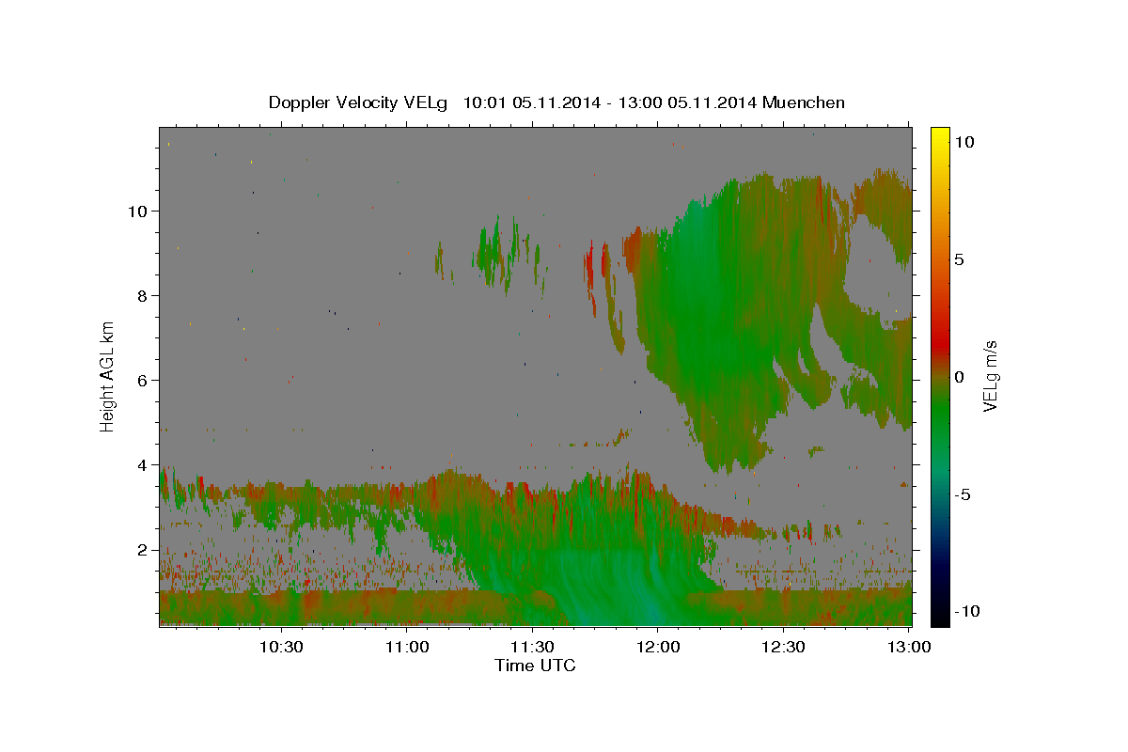Click the 'Time UTC' axis label
Screen dimensions: 1128x752
tap(535, 666)
